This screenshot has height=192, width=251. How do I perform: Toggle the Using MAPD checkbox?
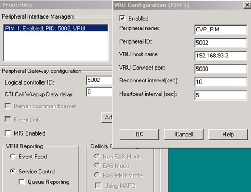pos(98,186)
